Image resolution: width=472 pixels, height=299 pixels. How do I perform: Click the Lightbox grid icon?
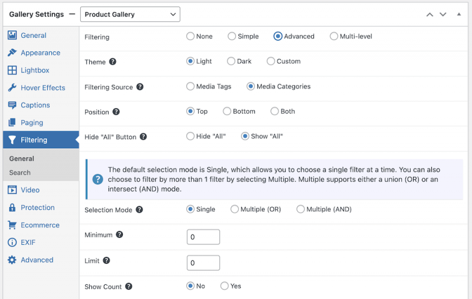coord(12,70)
